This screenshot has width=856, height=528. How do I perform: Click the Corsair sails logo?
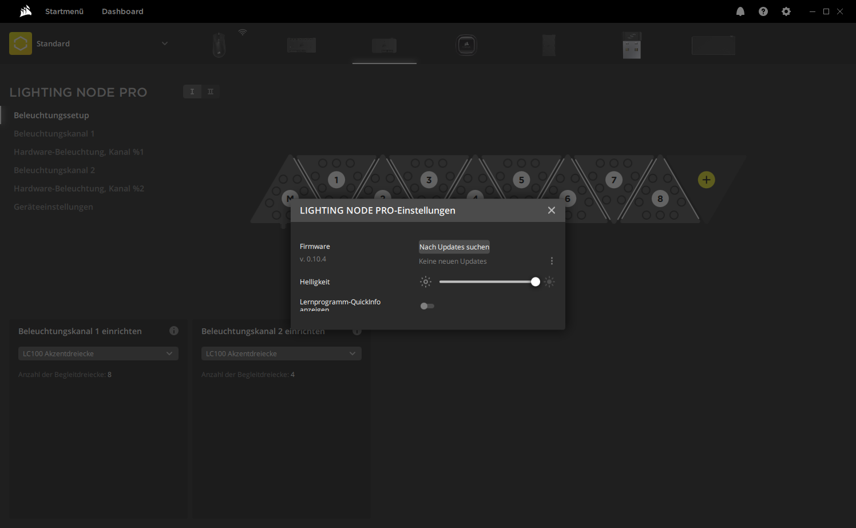click(x=26, y=11)
